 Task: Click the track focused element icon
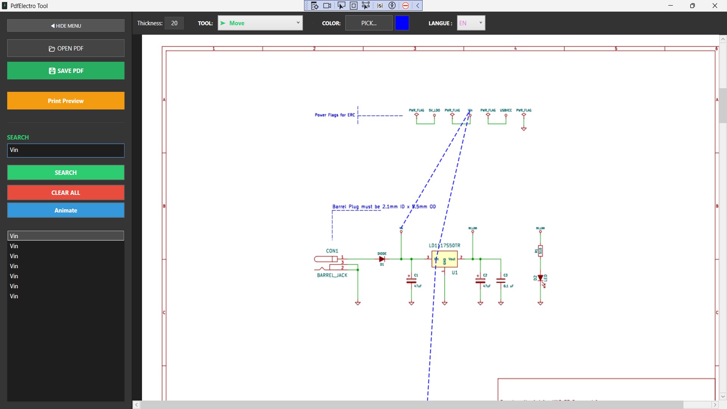tap(366, 6)
